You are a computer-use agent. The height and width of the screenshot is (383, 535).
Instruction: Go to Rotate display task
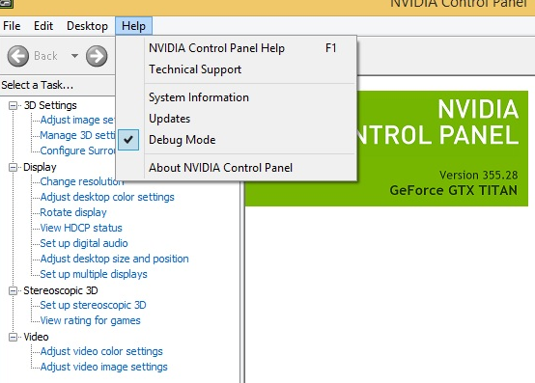(73, 212)
